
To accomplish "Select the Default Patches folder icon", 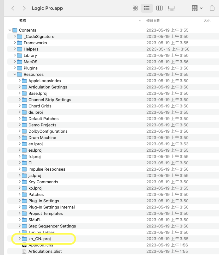I will tap(24, 119).
